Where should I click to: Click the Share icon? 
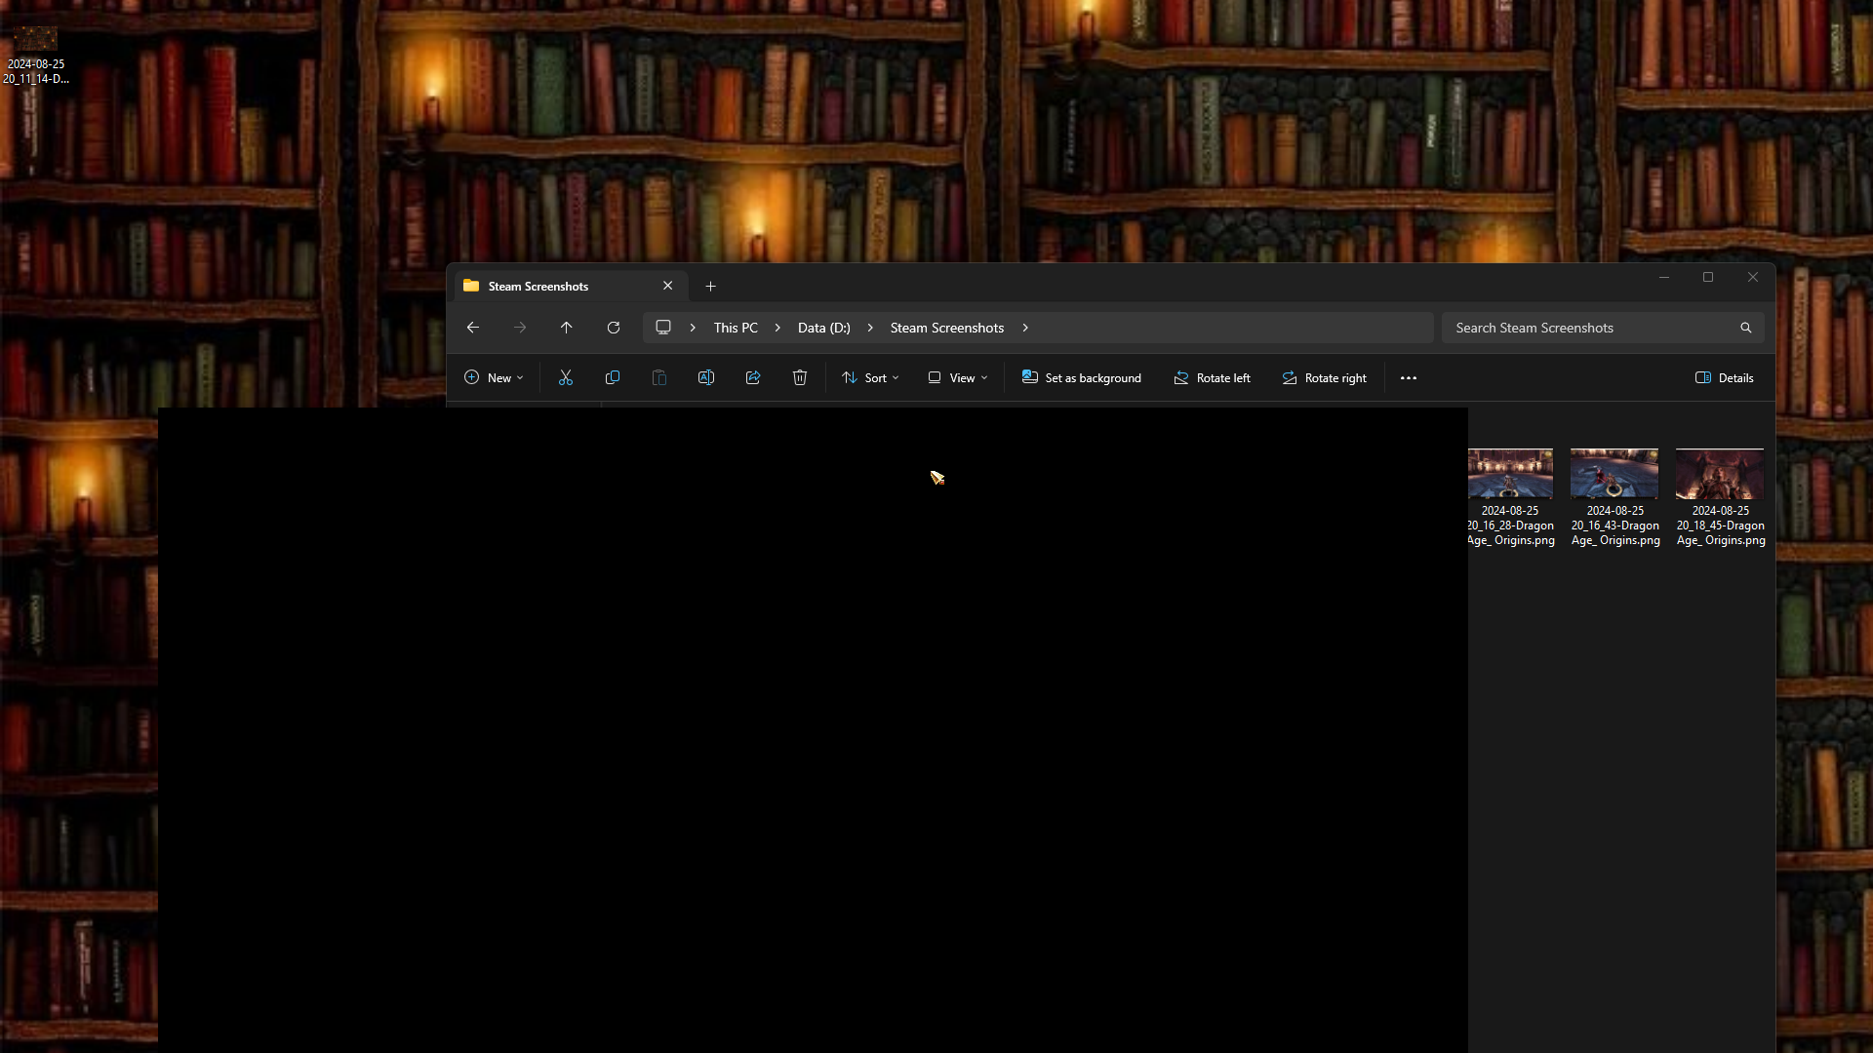point(753,377)
